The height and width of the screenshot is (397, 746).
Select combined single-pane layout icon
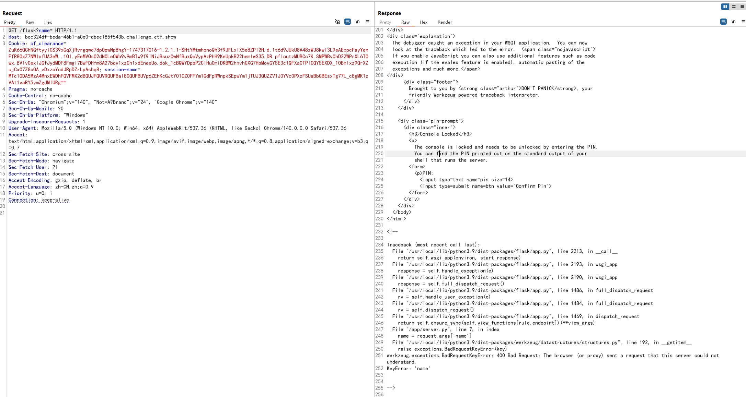click(x=742, y=7)
